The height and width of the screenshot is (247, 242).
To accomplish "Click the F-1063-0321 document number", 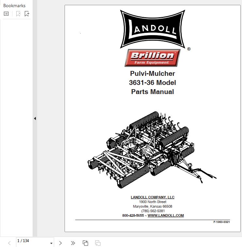I will 221,222.
